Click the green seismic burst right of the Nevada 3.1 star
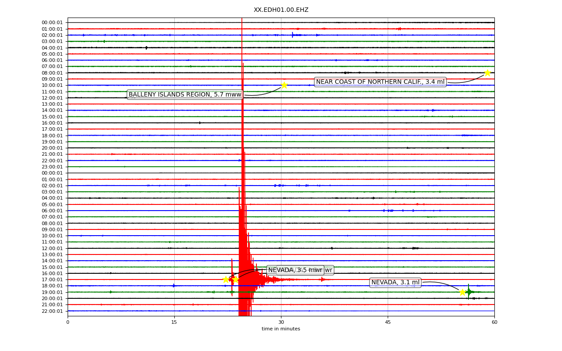 [x=469, y=292]
